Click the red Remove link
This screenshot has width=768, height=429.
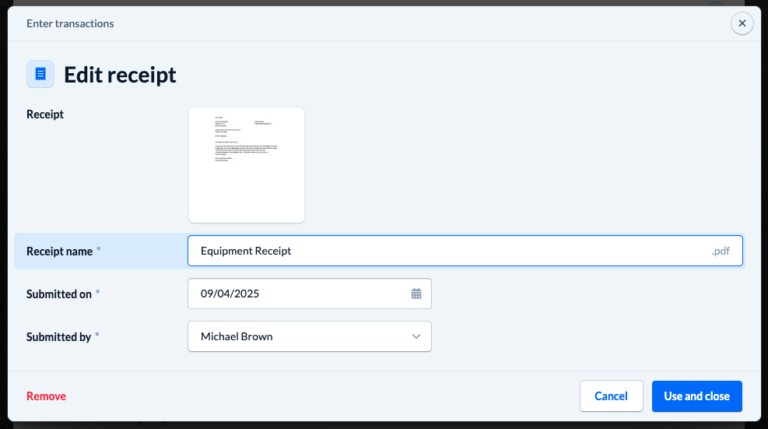coord(46,396)
